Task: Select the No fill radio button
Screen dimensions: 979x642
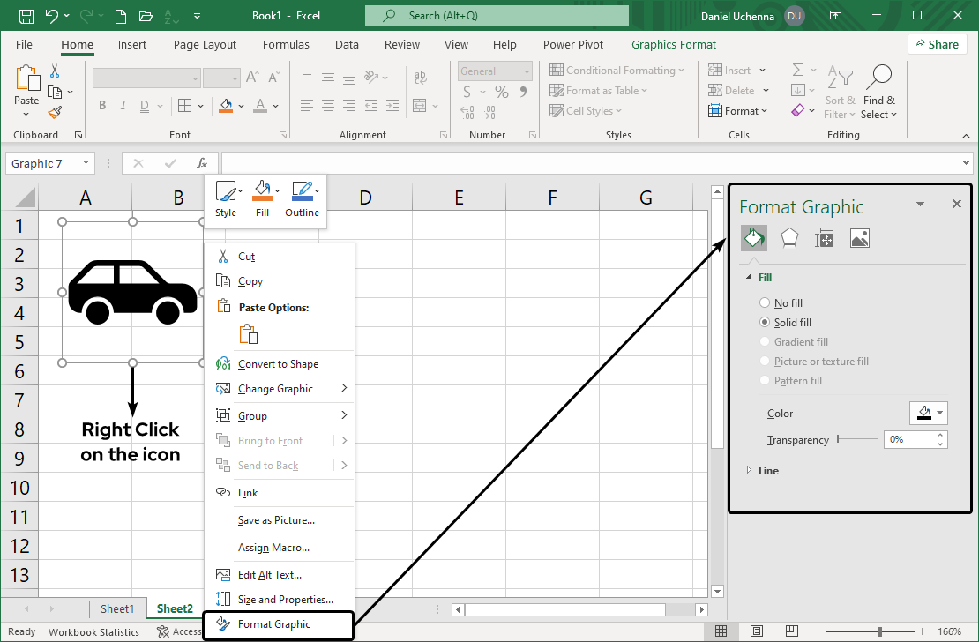Action: pos(764,302)
